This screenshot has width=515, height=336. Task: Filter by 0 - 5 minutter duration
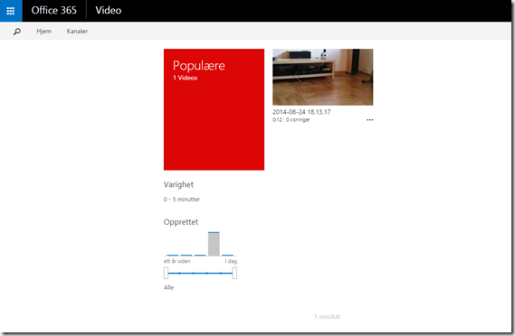pyautogui.click(x=182, y=200)
